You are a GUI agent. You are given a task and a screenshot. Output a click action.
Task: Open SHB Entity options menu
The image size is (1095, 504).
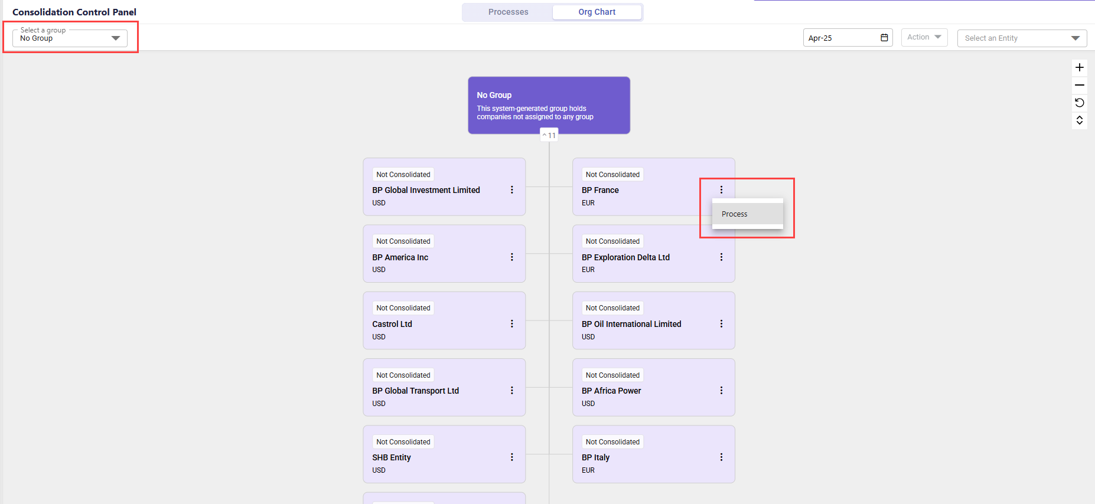[x=511, y=457]
